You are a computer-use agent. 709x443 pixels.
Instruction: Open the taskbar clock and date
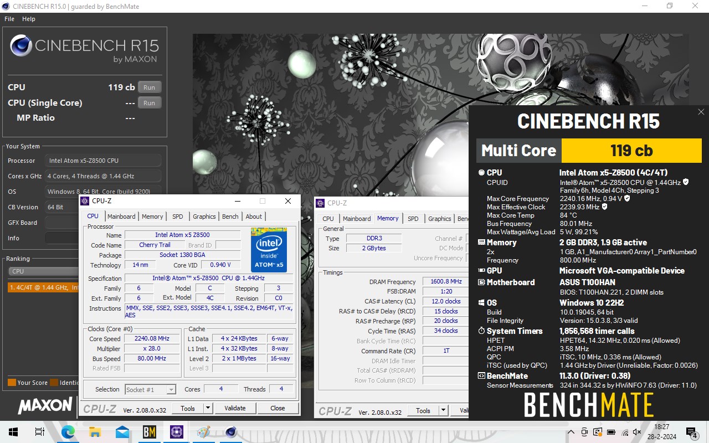(x=661, y=432)
